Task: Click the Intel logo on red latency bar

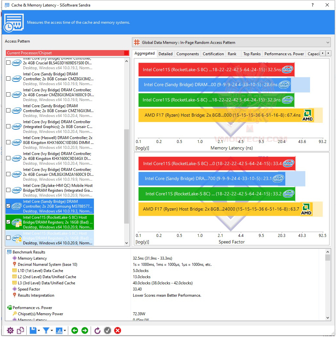Action: [287, 70]
